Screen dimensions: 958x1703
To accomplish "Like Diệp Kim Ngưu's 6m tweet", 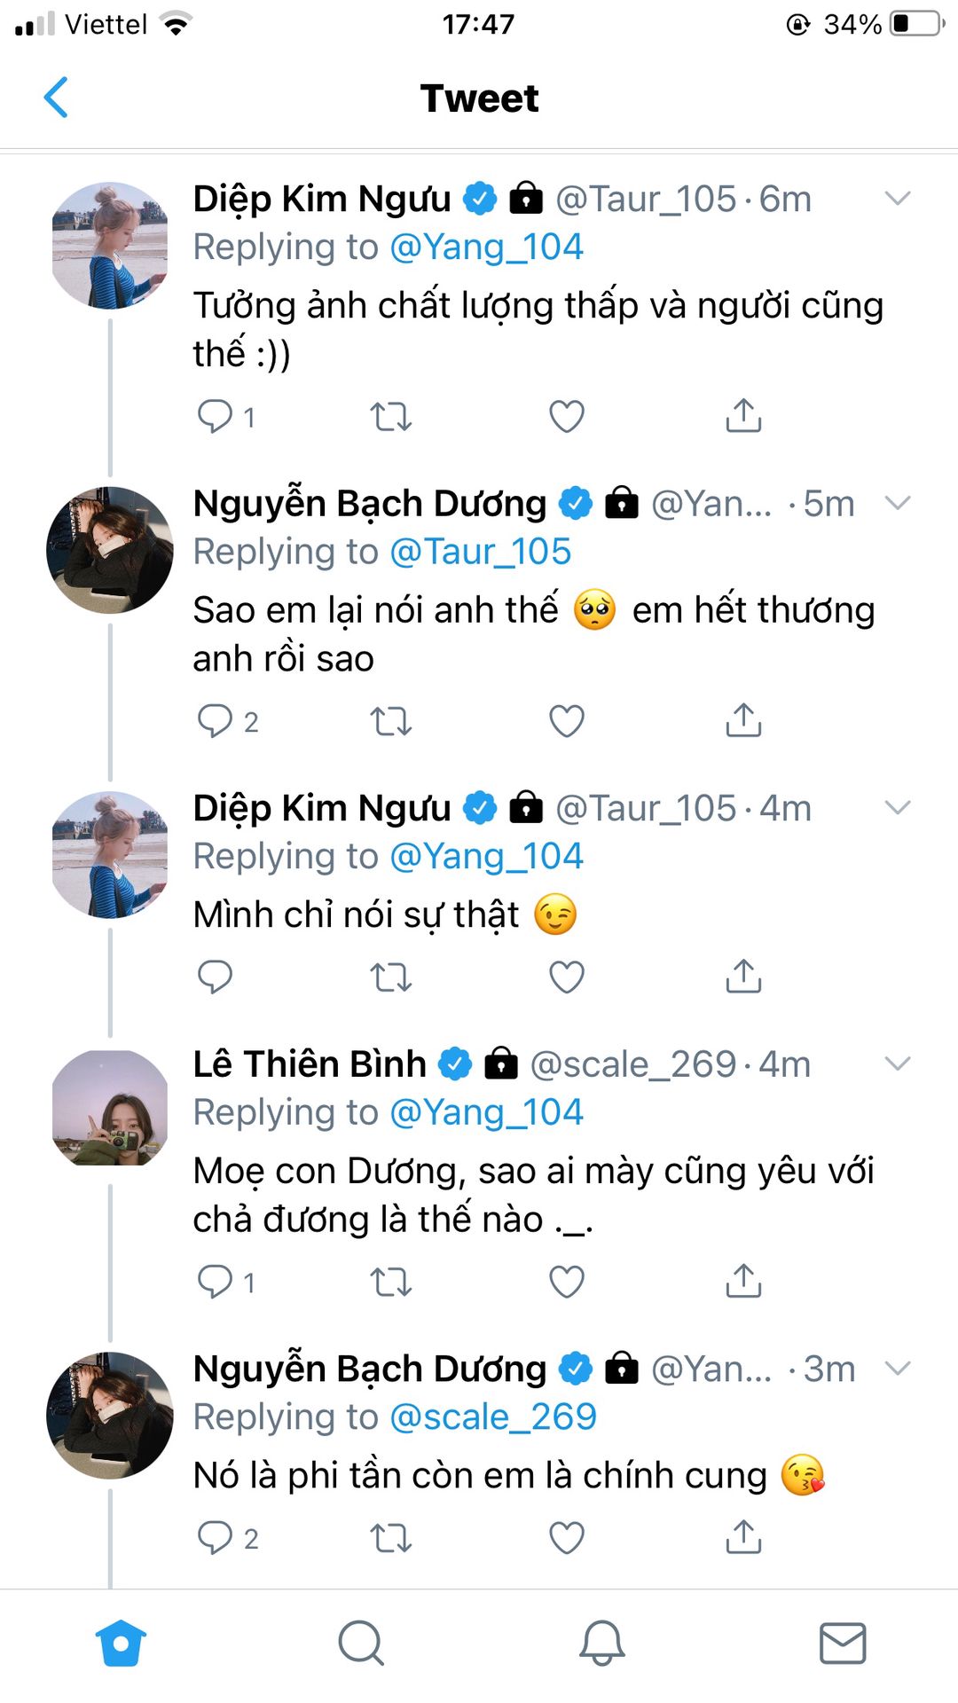I will coord(567,415).
